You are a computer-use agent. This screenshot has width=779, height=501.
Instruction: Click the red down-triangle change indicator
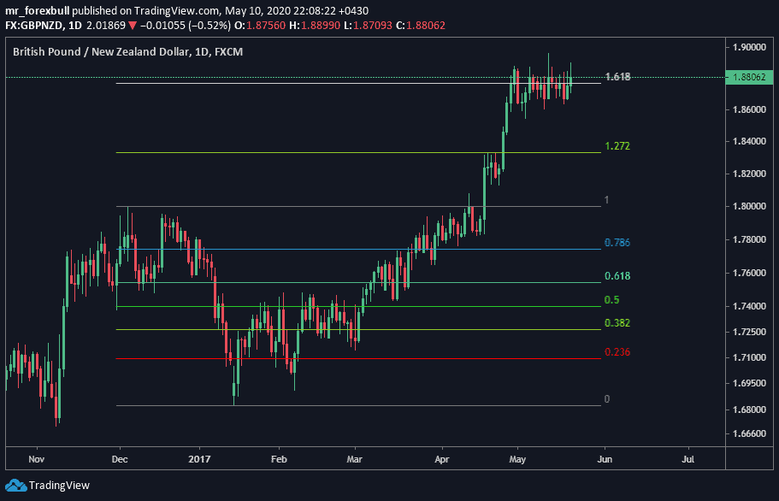tap(133, 26)
